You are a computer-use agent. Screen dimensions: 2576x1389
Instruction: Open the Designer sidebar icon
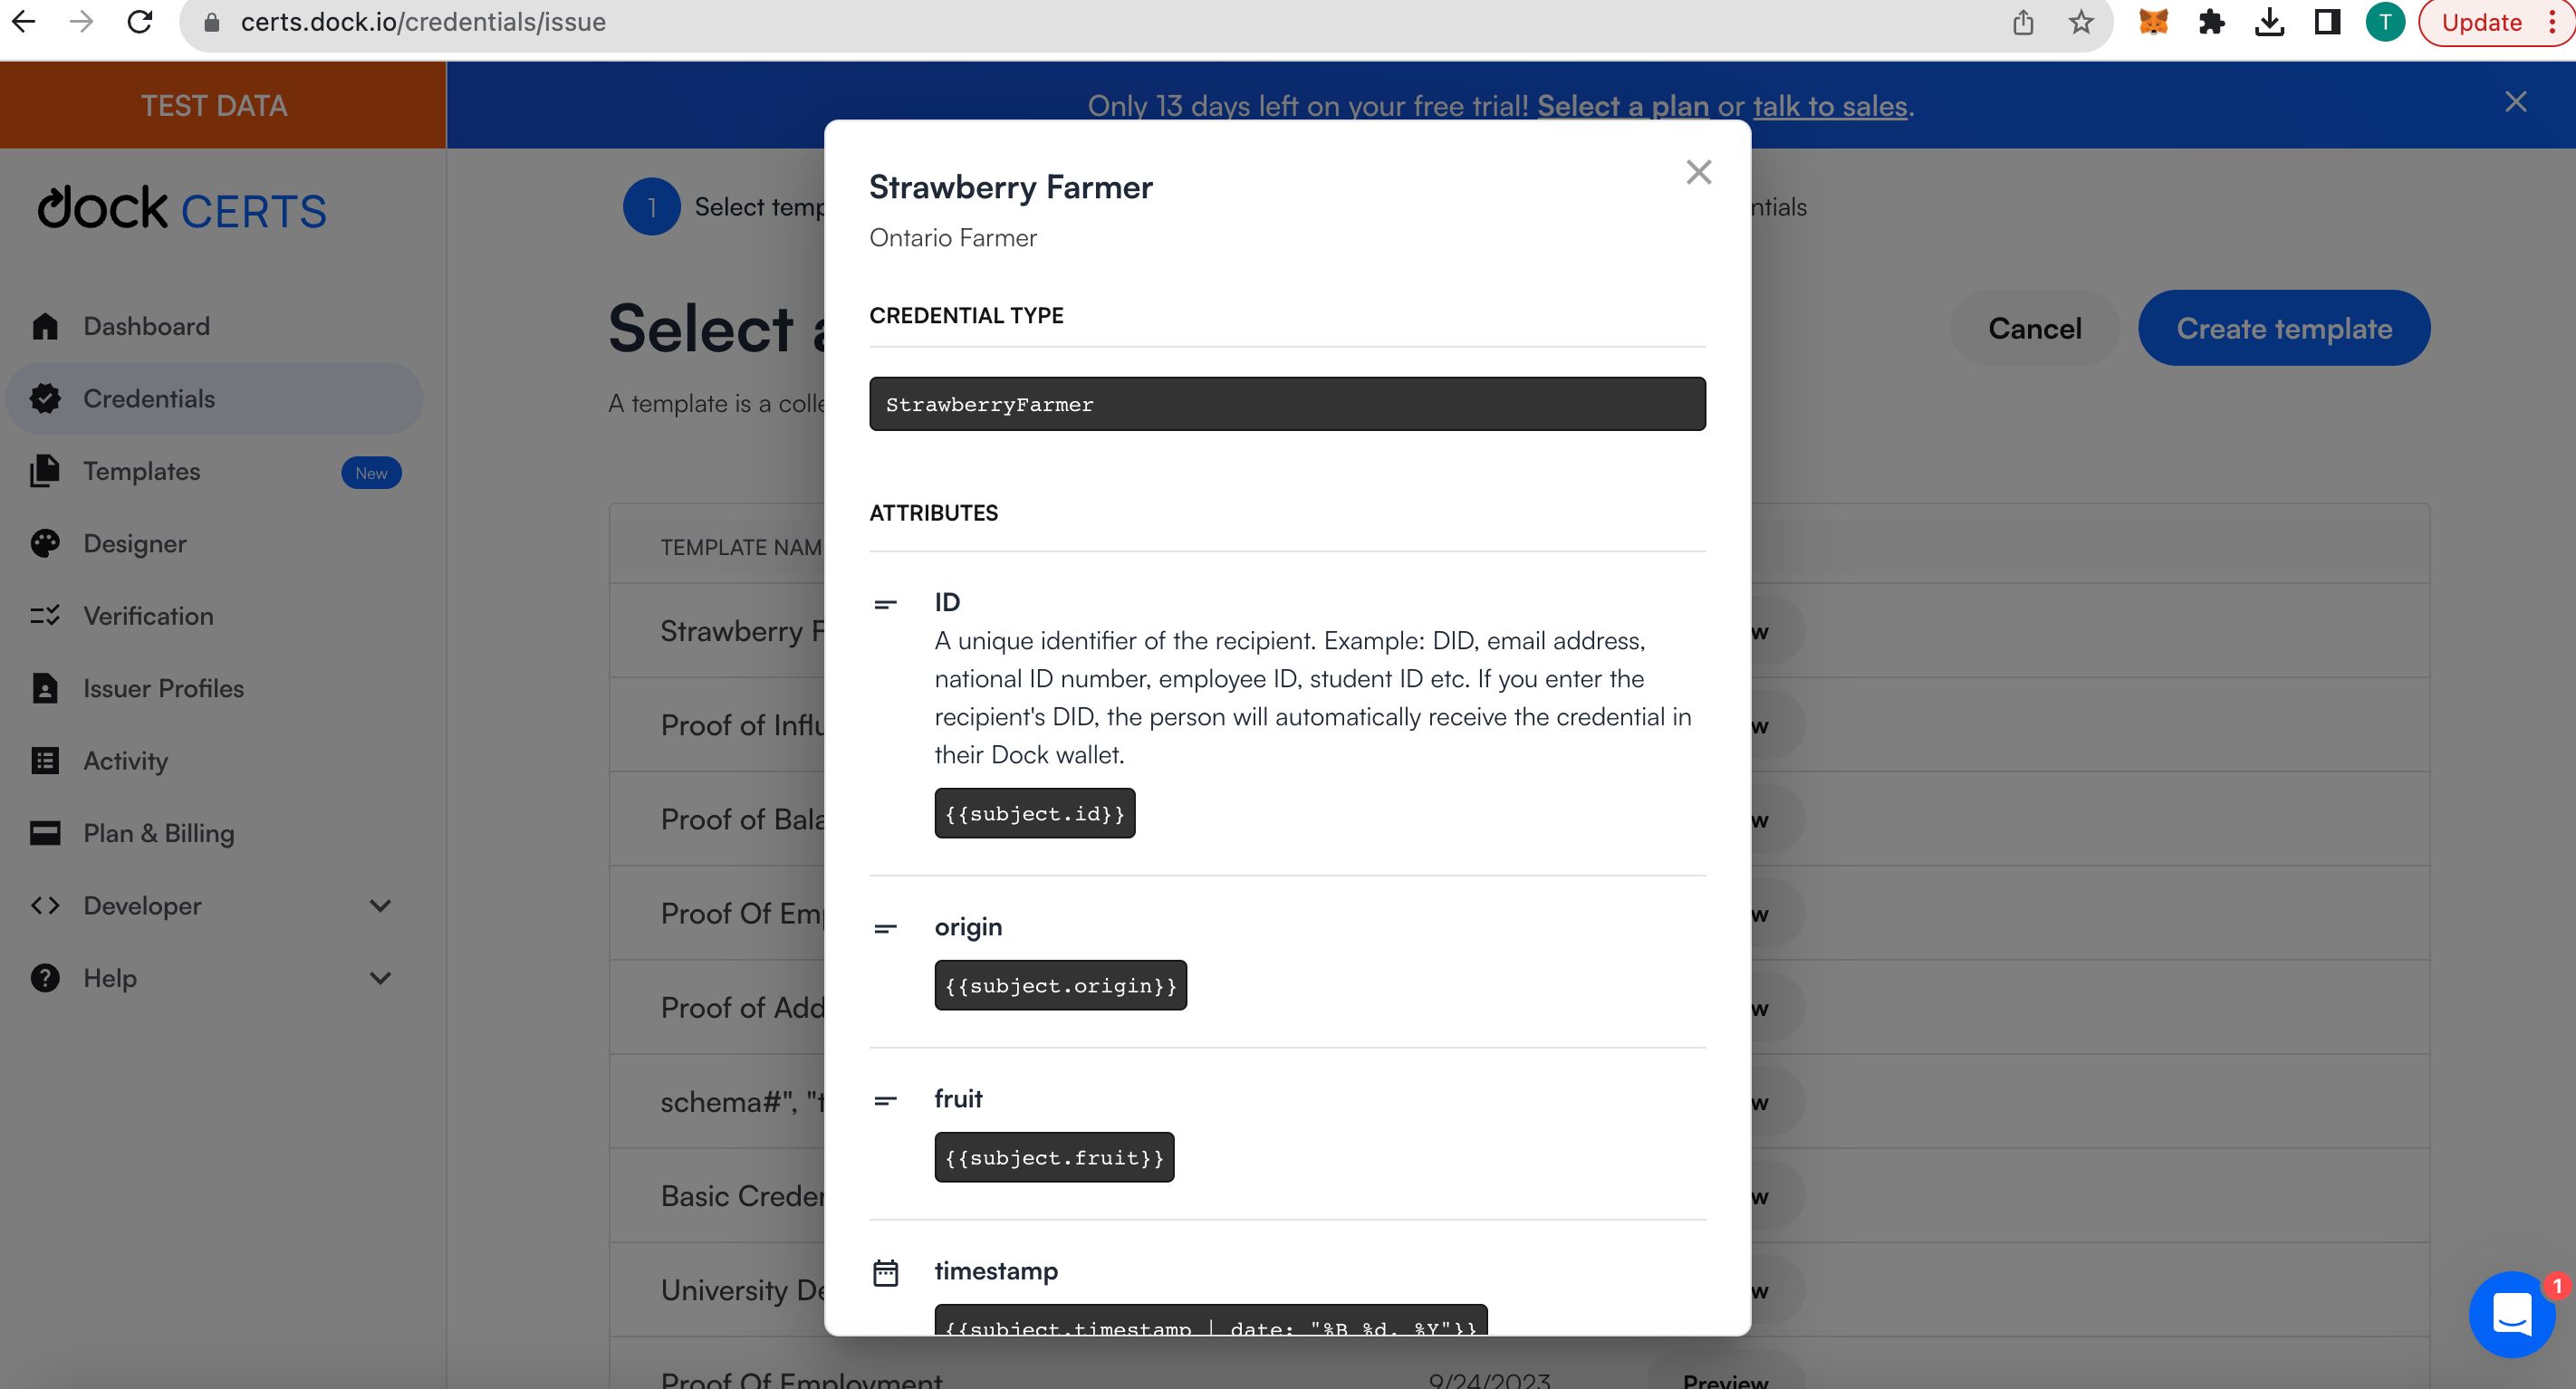[44, 542]
